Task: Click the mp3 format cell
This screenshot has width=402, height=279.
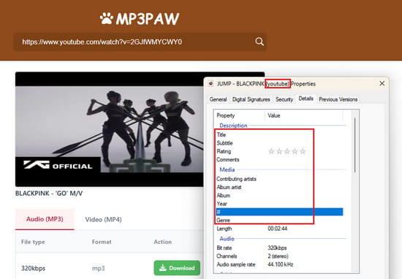Action: pyautogui.click(x=99, y=268)
